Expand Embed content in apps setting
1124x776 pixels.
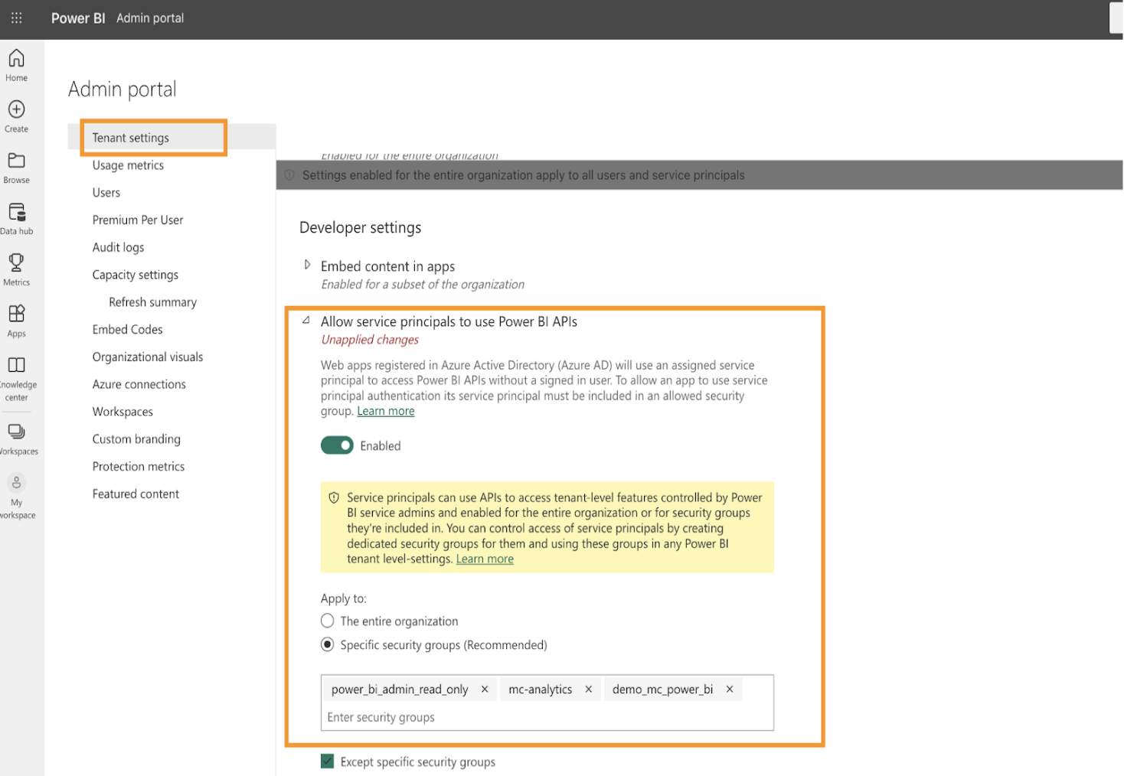point(307,265)
